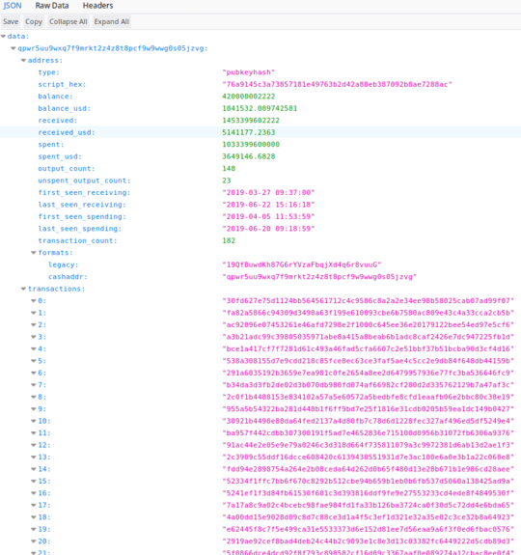Toggle arrow for transaction 6

[34, 374]
